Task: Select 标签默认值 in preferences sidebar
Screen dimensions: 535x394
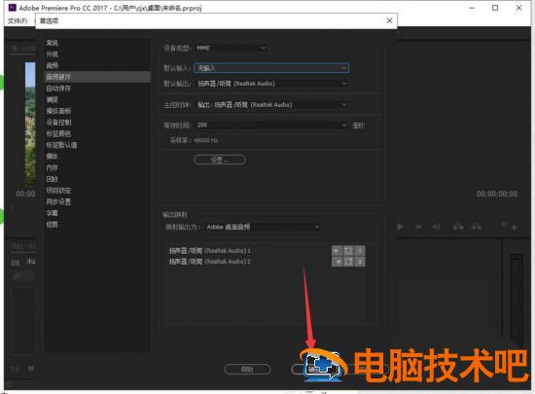Action: click(61, 145)
